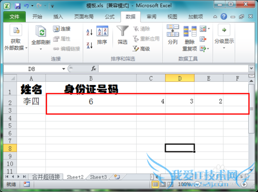Click cell C2 containing 4
The image size is (258, 192).
pyautogui.click(x=151, y=101)
